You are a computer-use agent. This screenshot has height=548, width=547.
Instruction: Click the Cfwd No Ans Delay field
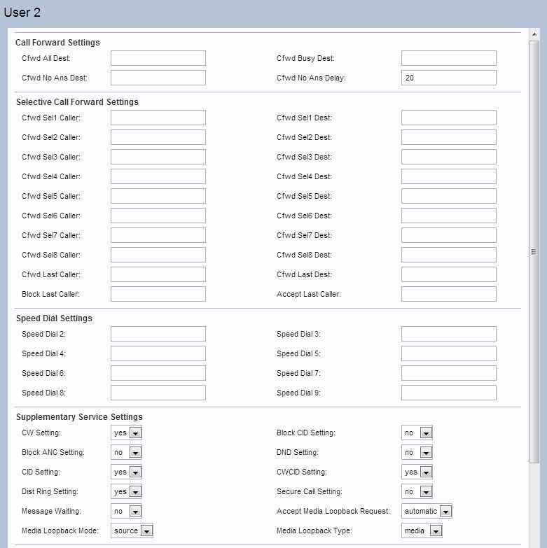[448, 78]
